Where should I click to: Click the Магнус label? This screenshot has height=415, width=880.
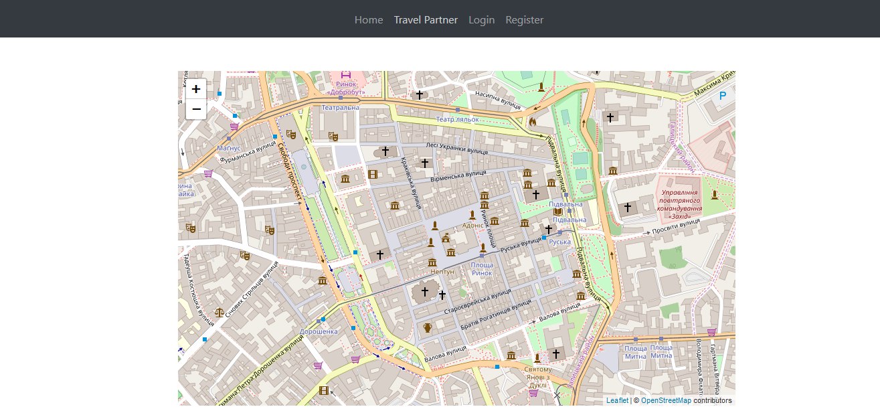coord(229,147)
